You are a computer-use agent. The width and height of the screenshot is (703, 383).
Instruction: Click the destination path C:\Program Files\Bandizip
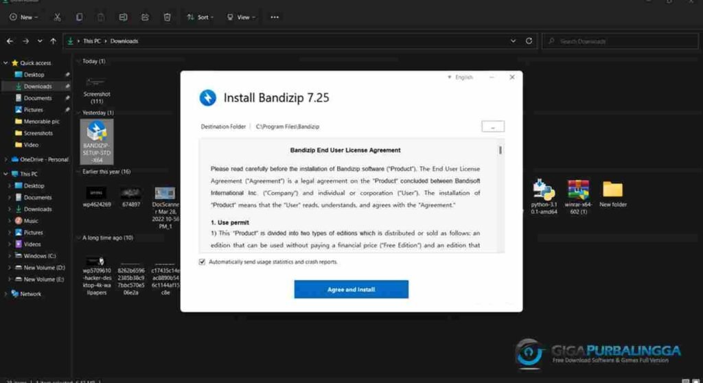coord(288,126)
